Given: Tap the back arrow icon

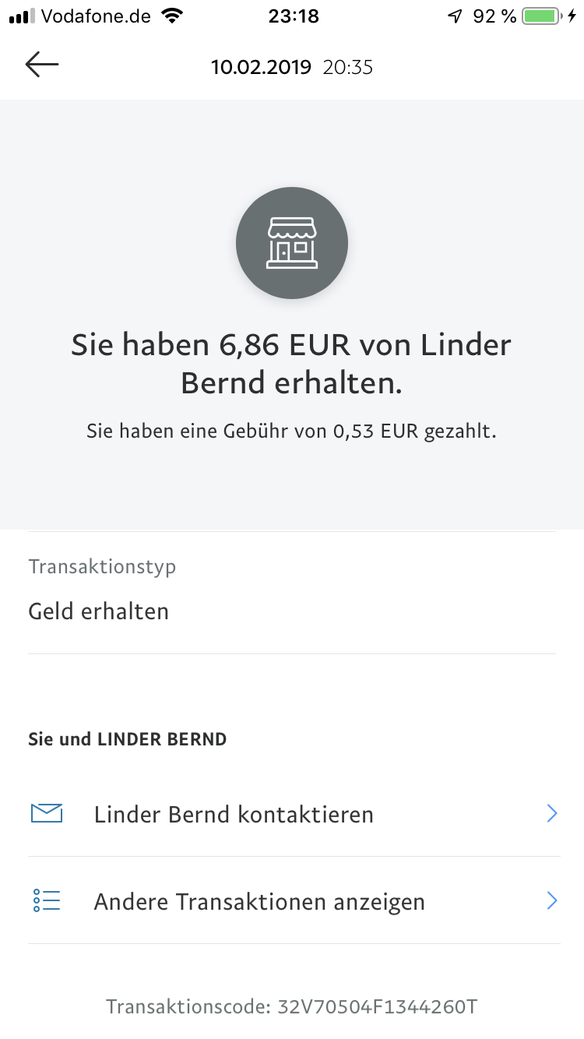Looking at the screenshot, I should coord(42,65).
